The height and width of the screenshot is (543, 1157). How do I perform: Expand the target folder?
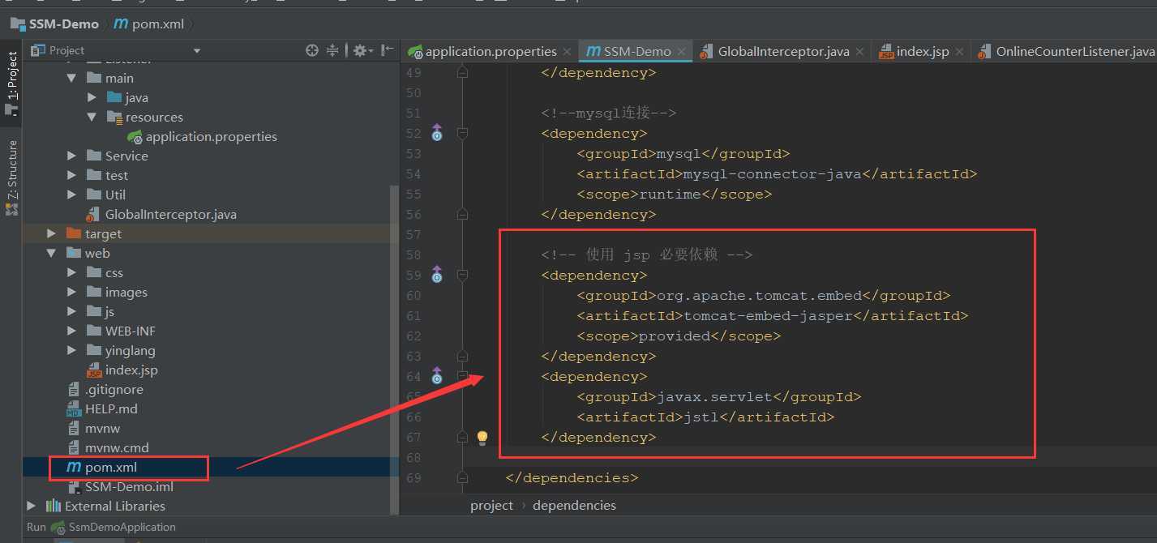click(x=51, y=233)
